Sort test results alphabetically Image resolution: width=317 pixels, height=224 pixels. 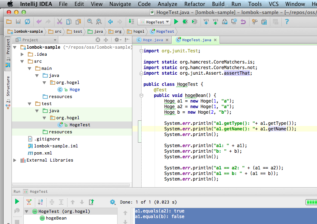pos(40,202)
